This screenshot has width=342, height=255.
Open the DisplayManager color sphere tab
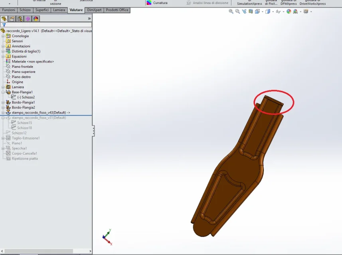point(36,19)
